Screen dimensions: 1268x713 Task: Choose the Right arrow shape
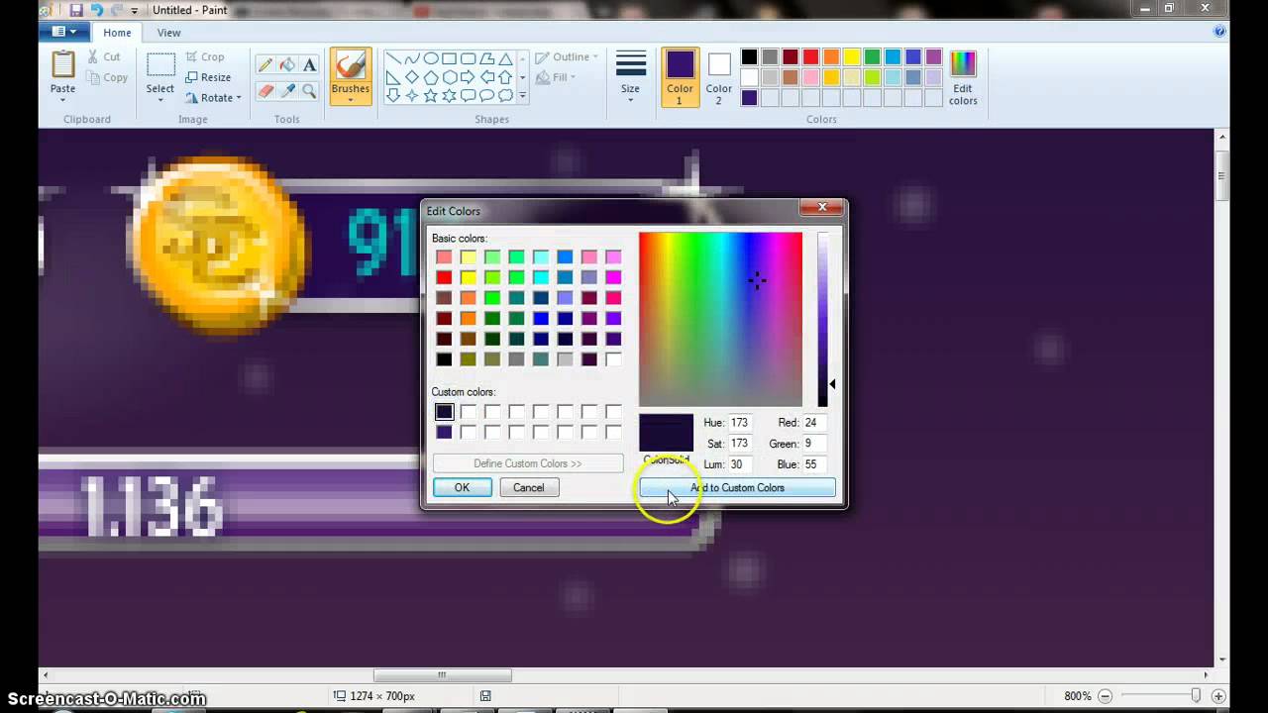coord(469,77)
